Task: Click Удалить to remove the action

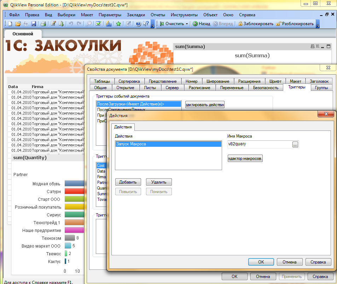Action: click(x=159, y=182)
